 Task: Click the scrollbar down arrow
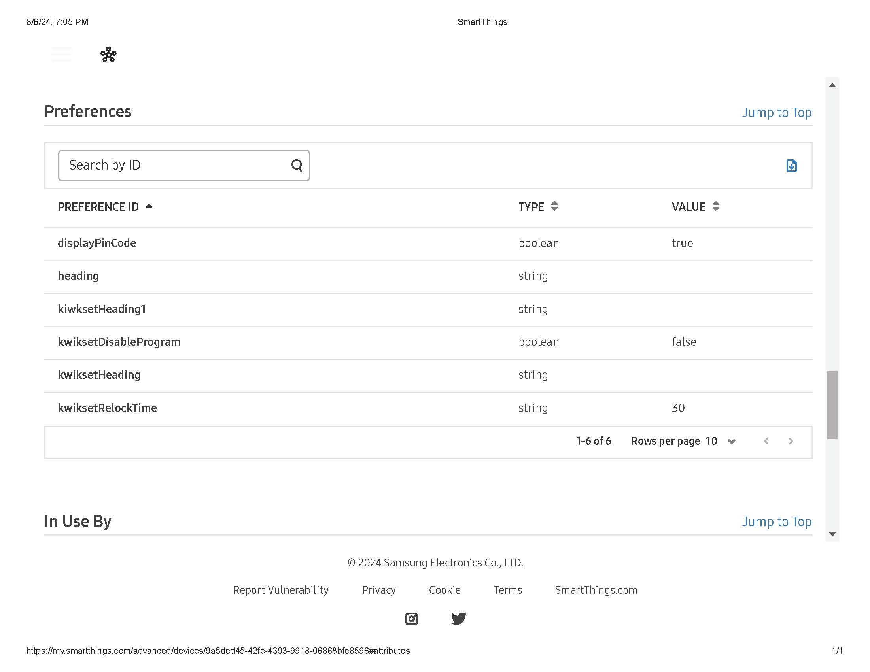coord(832,535)
